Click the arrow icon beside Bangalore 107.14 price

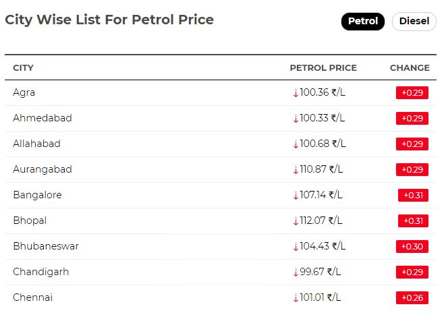296,195
